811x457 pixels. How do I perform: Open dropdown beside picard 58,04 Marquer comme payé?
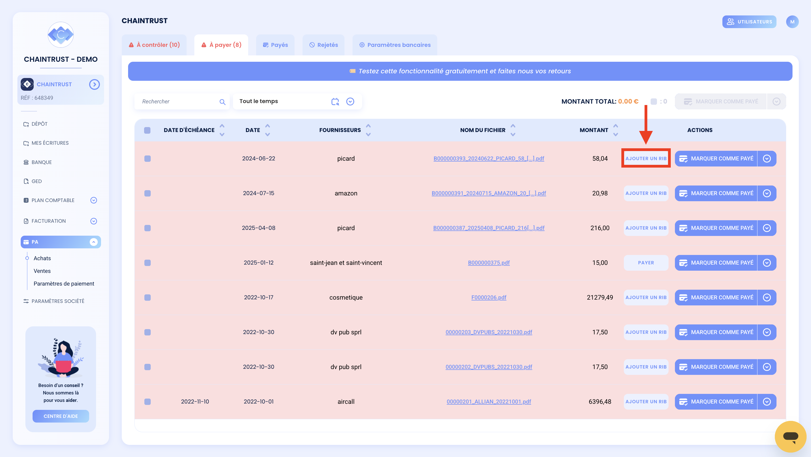tap(767, 158)
